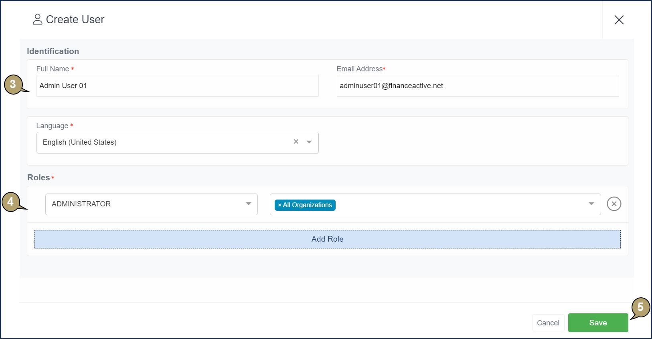Delete the ADMINISTRATOR role row
The height and width of the screenshot is (339, 652).
click(x=614, y=204)
